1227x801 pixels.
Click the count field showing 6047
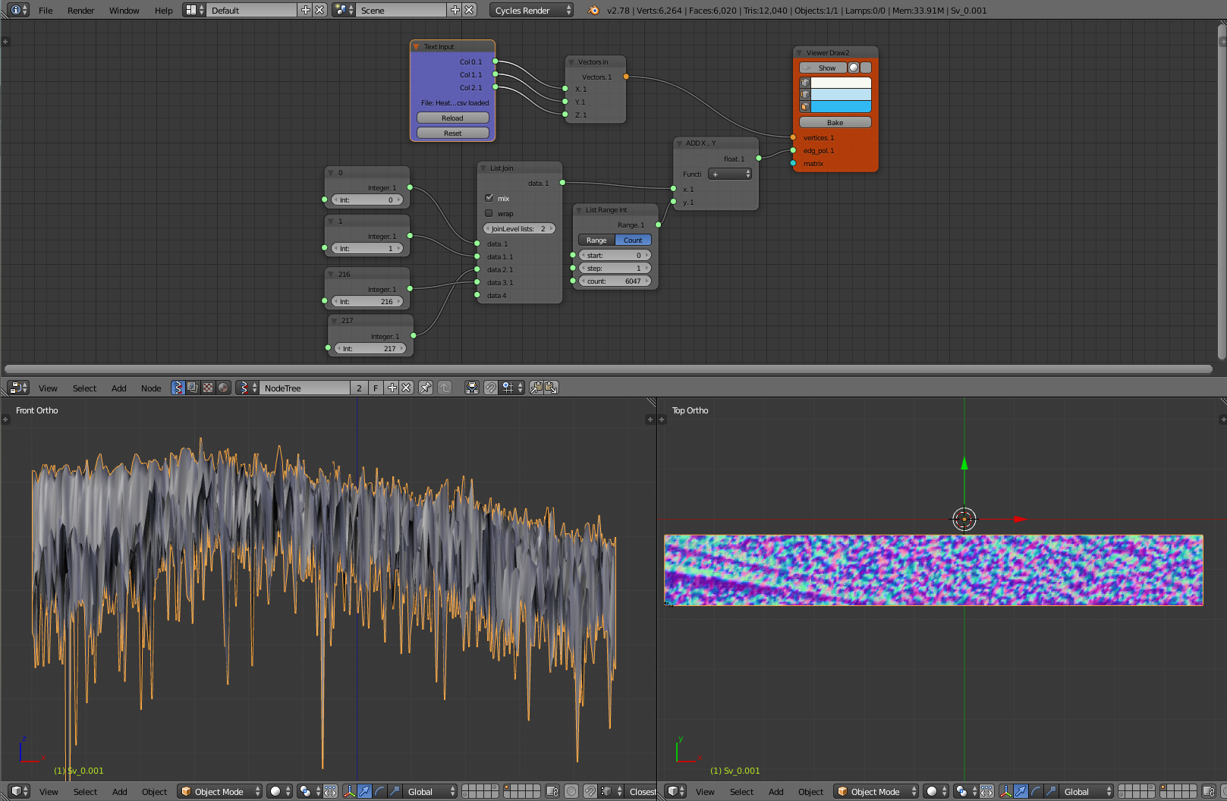click(615, 281)
